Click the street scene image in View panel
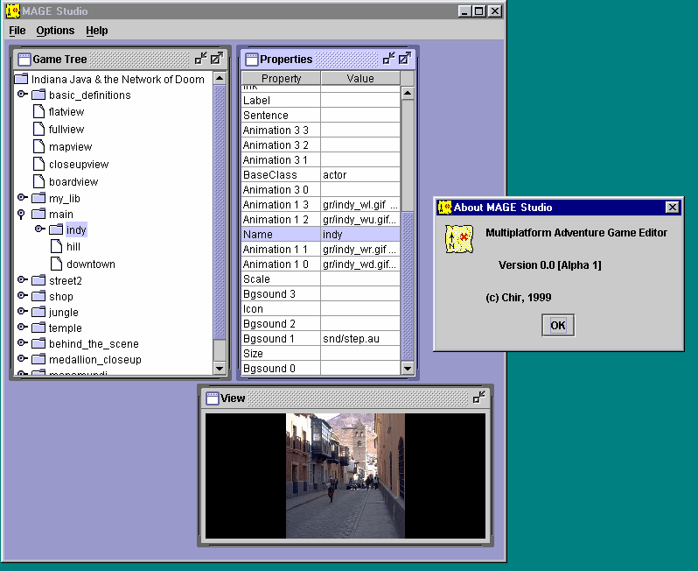The height and width of the screenshot is (571, 698). (346, 476)
